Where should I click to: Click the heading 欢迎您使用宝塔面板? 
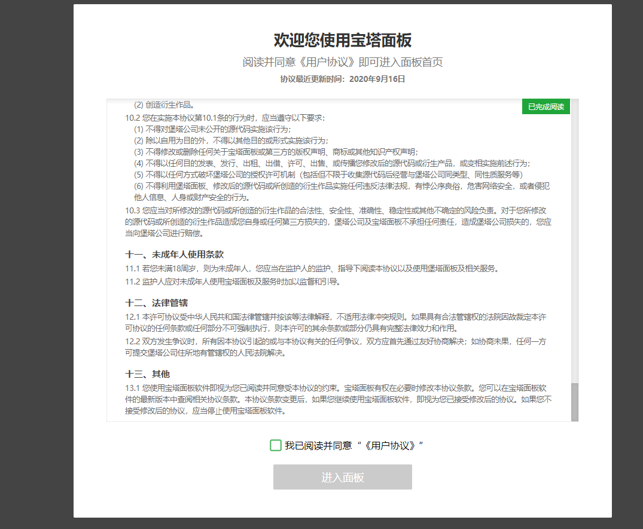(x=342, y=40)
